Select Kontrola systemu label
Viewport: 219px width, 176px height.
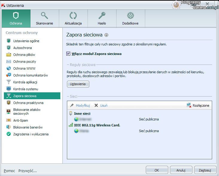[26, 89]
